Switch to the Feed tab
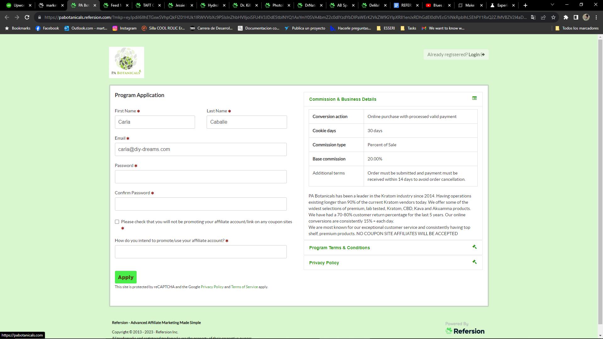Image resolution: width=603 pixels, height=339 pixels. [116, 5]
